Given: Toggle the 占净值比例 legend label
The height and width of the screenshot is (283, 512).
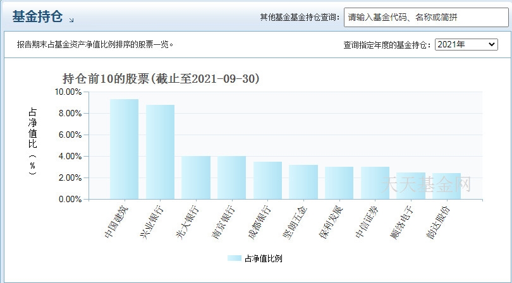Looking at the screenshot, I should [263, 258].
